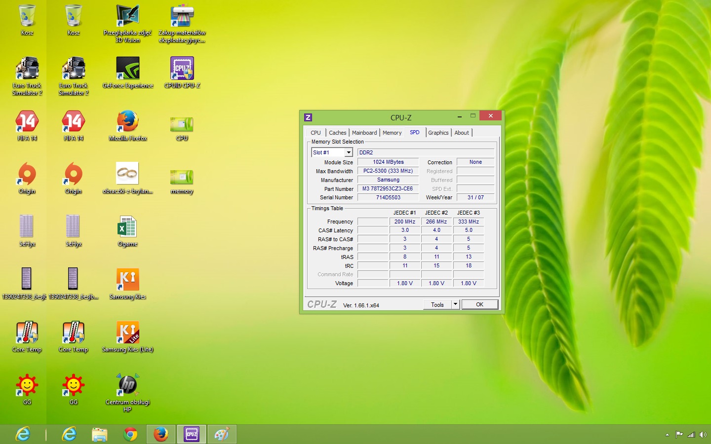Click Google Chrome in the taskbar
The image size is (711, 444).
click(130, 434)
